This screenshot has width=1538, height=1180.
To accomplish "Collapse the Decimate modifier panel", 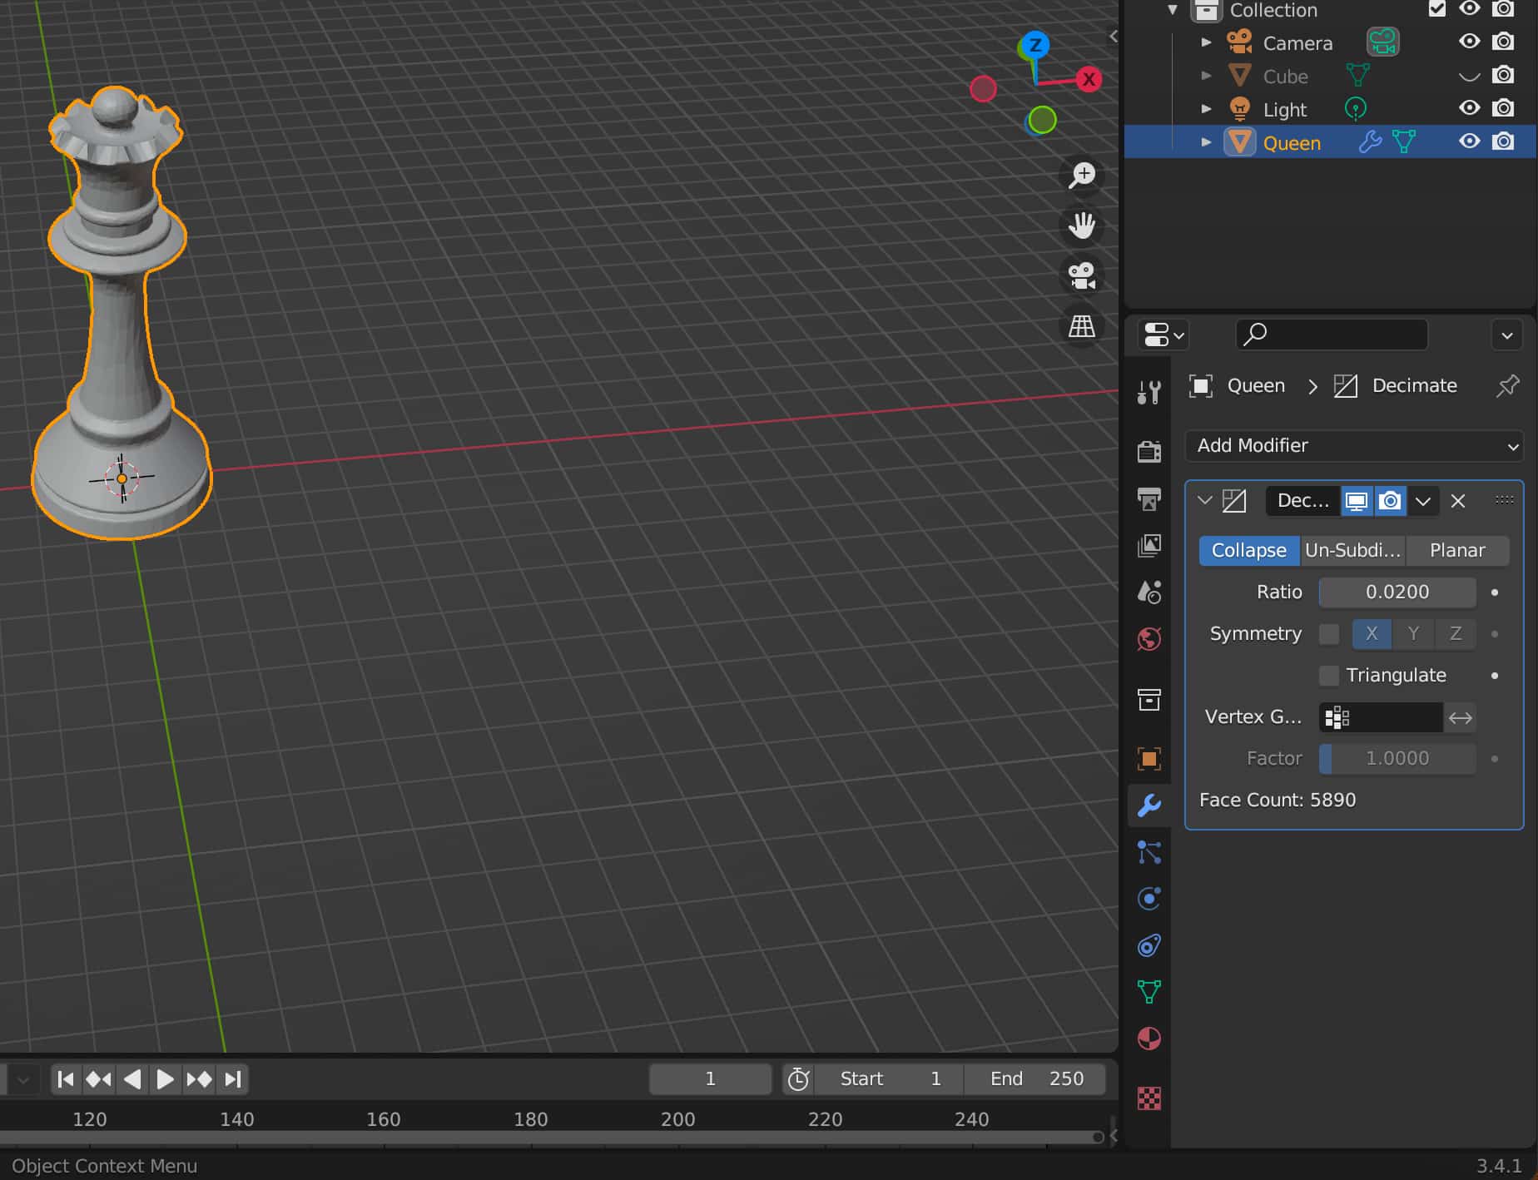I will (1204, 501).
